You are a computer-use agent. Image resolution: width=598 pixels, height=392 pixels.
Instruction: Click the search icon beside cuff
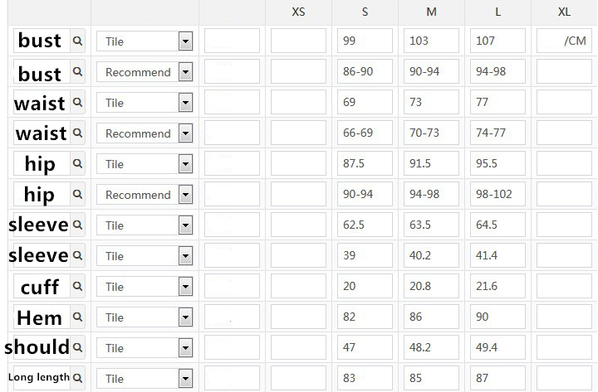77,286
